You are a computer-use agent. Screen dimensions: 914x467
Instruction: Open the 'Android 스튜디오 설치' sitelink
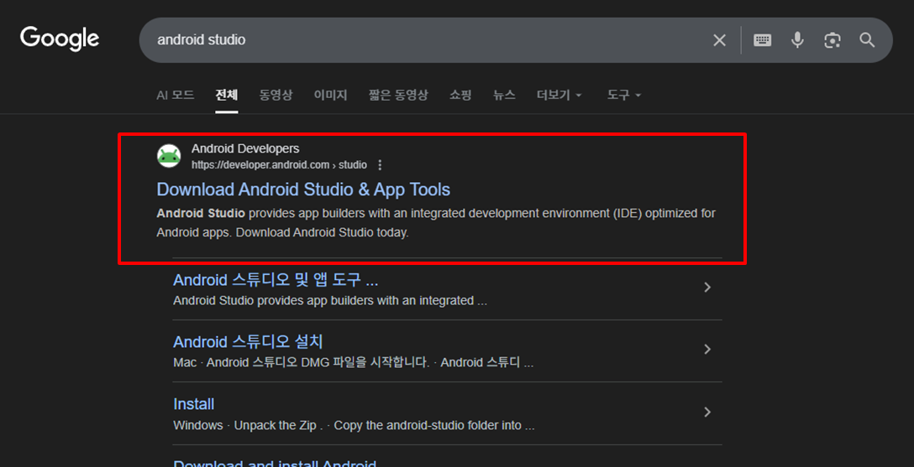coord(249,341)
